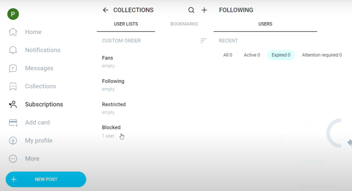The width and height of the screenshot is (352, 191).
Task: Click the Subscriptions person-heart icon
Action: [13, 105]
